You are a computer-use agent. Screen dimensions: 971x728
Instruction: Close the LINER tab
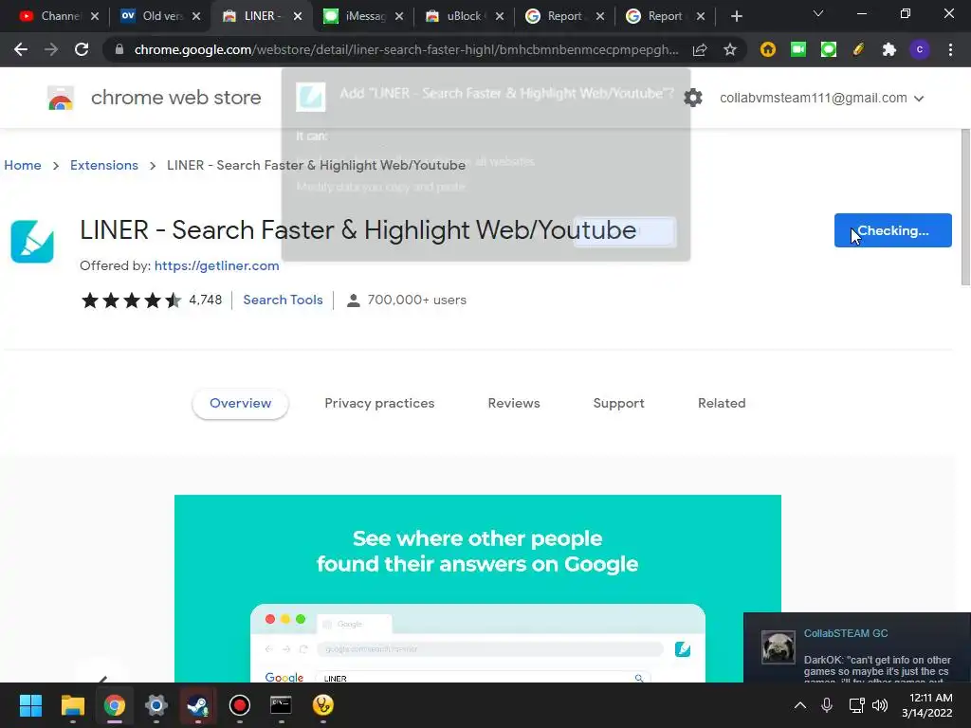[x=298, y=16]
